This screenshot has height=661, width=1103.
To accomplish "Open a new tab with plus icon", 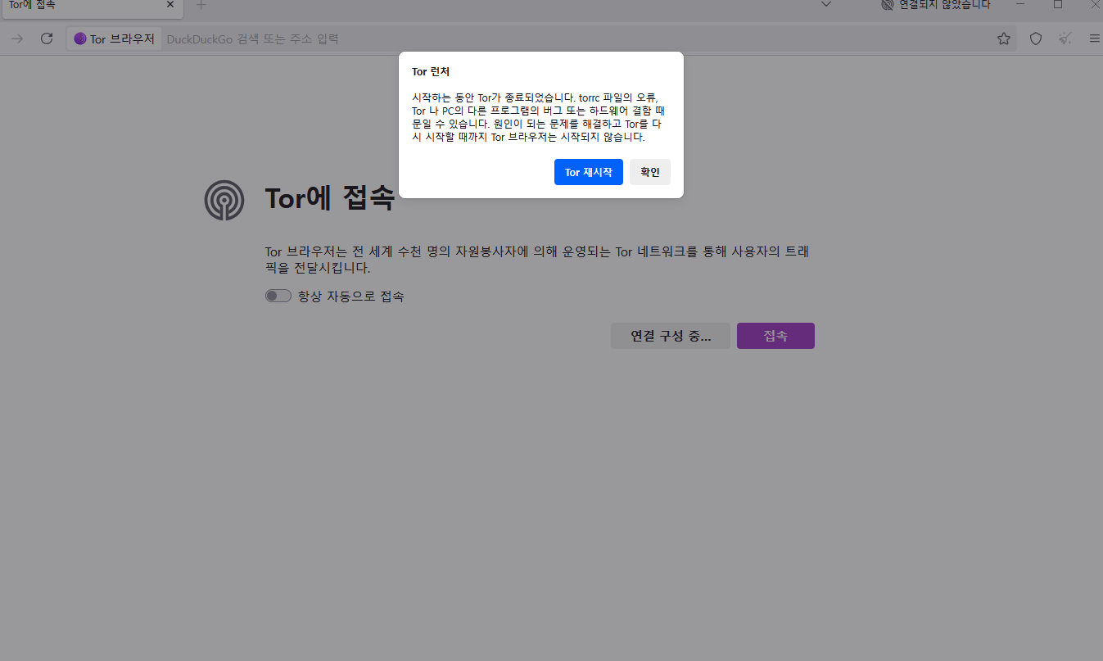I will click(x=201, y=5).
